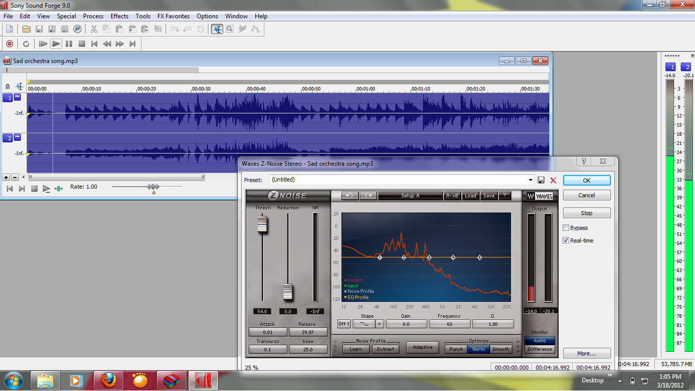The height and width of the screenshot is (391, 695).
Task: Click the Trim/Crop toolbar icon
Action: coord(158,29)
